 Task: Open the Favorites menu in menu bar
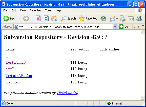[x=35, y=10]
